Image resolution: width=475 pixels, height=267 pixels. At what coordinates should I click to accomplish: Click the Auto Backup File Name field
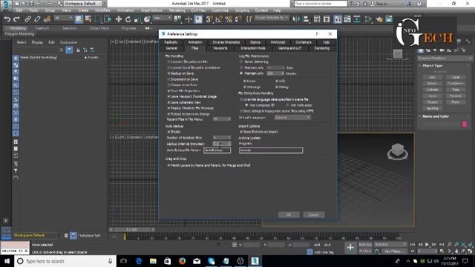(x=217, y=150)
